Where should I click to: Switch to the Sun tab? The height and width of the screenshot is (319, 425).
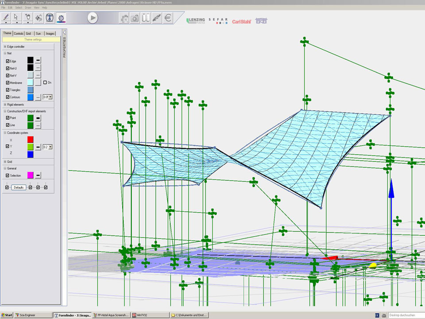point(39,33)
